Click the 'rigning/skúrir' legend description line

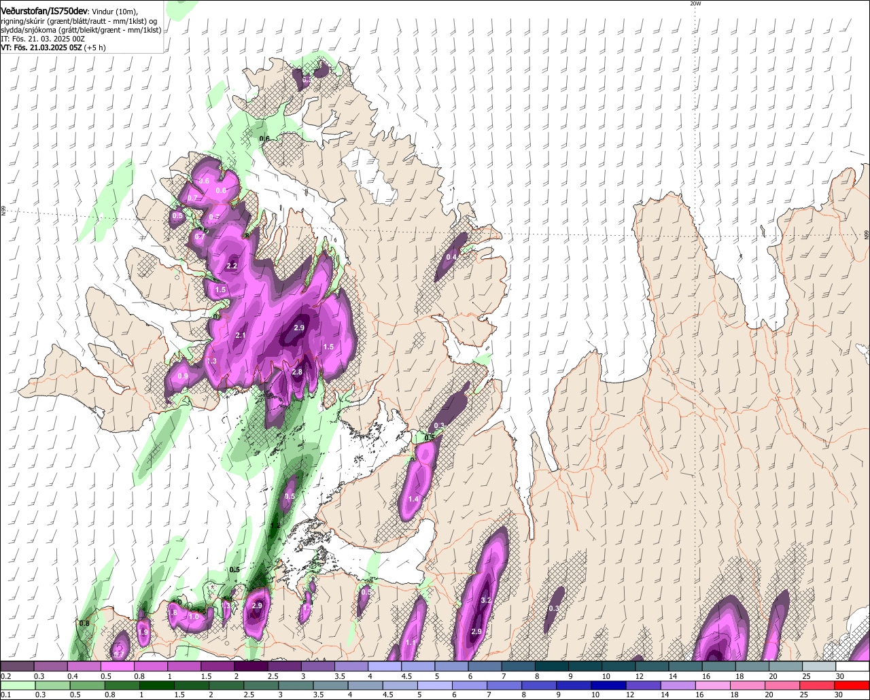pos(80,21)
